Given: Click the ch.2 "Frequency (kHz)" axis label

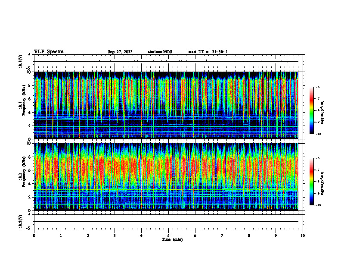Looking at the screenshot, I should pos(24,172).
